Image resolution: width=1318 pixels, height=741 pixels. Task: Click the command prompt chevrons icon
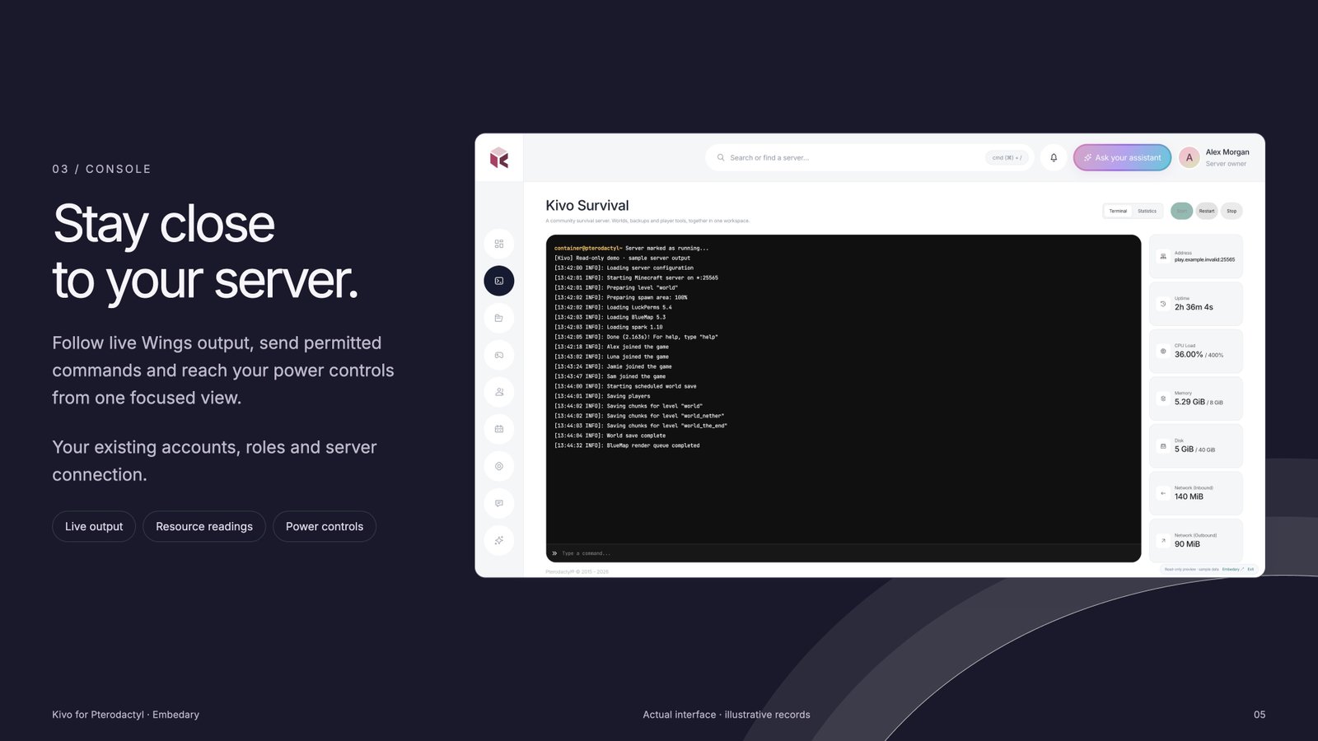point(554,553)
